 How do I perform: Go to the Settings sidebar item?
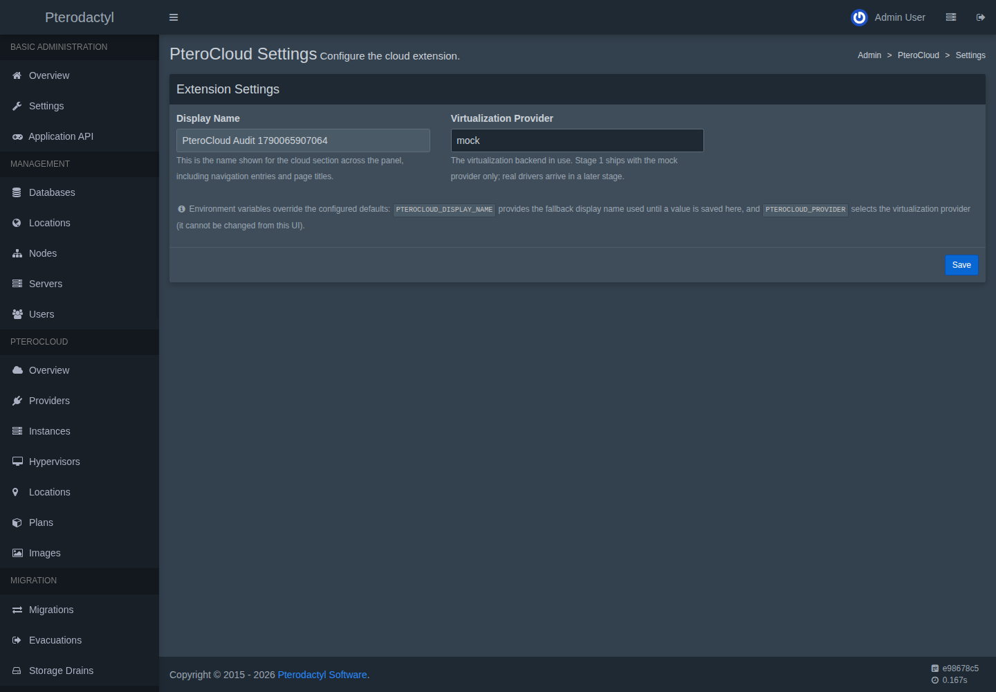80,106
